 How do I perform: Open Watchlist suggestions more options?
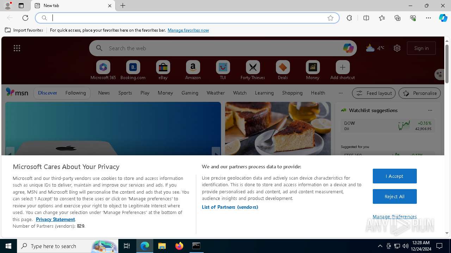tap(430, 110)
